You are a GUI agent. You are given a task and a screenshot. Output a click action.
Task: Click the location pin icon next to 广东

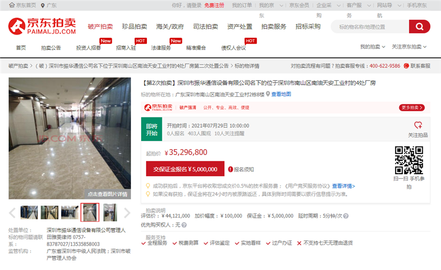pos(43,5)
